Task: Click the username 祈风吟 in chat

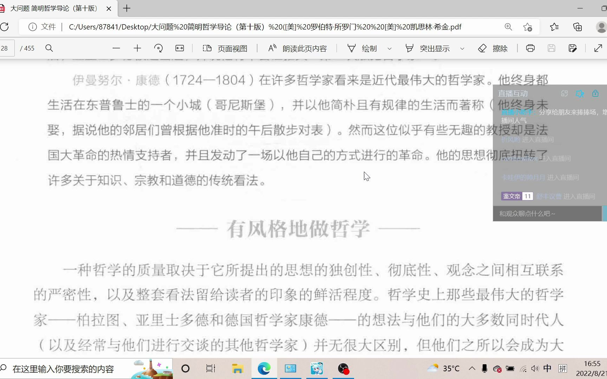Action: pyautogui.click(x=510, y=140)
